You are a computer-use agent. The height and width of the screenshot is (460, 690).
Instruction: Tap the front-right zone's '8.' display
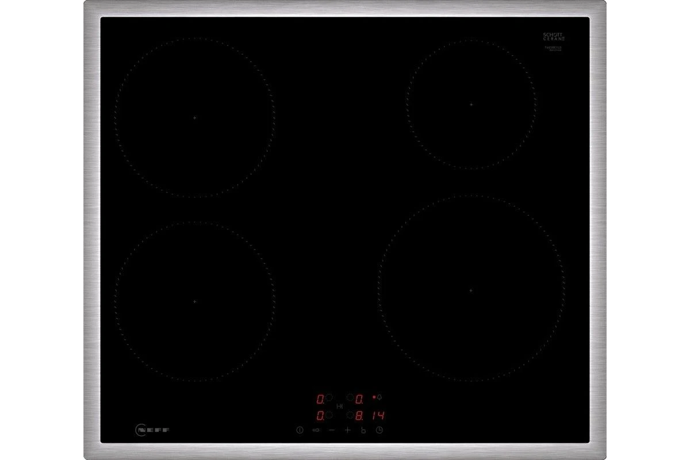(x=360, y=416)
